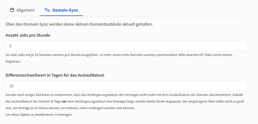Switch to the Allgemein tab
Image resolution: width=258 pixels, height=124 pixels.
click(25, 10)
